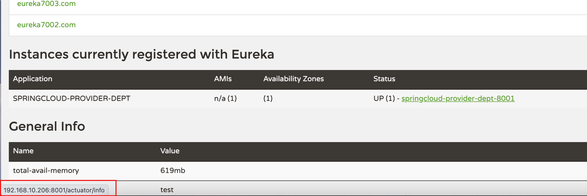
Task: Click the actuator/info URL in status bar
Action: click(x=54, y=190)
